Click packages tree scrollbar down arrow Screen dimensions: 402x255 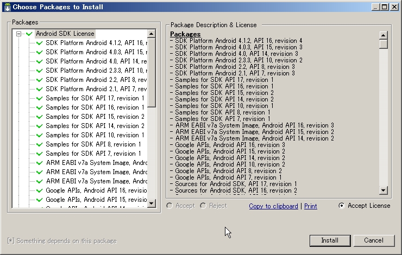tap(151, 203)
